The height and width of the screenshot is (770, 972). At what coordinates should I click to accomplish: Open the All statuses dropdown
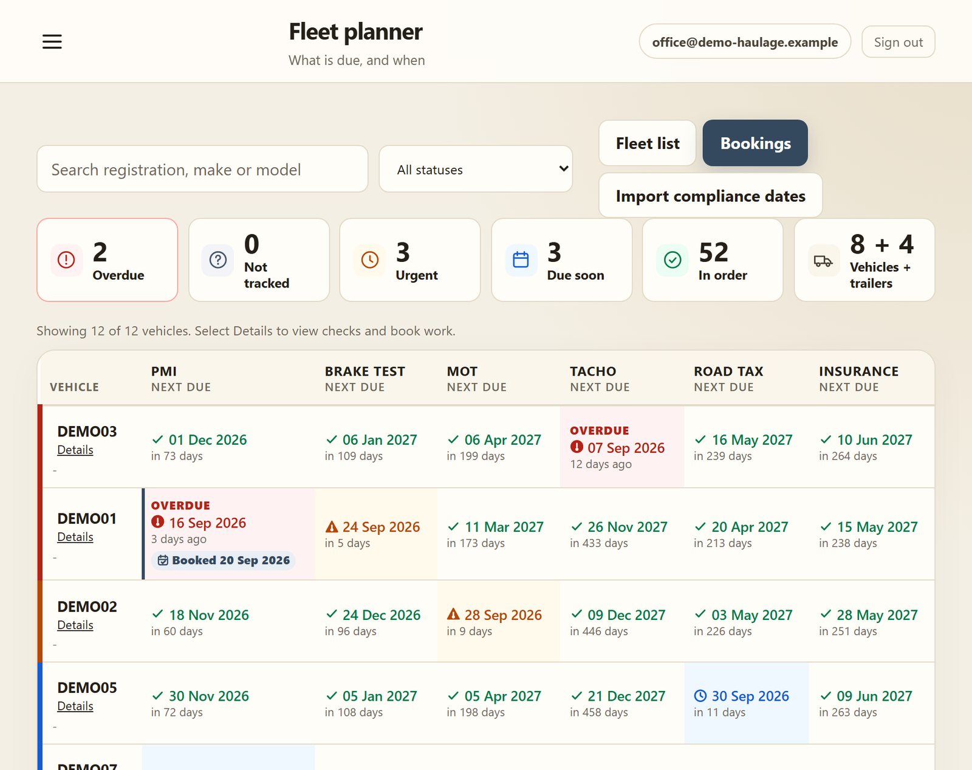[x=476, y=169]
